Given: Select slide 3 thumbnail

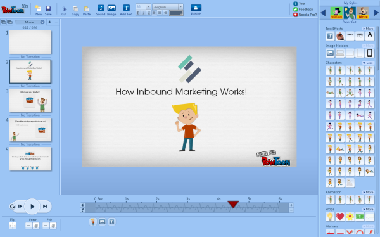Looking at the screenshot, I should point(30,100).
